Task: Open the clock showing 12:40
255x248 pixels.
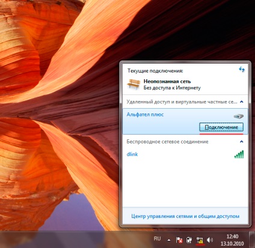Action: tap(232, 240)
